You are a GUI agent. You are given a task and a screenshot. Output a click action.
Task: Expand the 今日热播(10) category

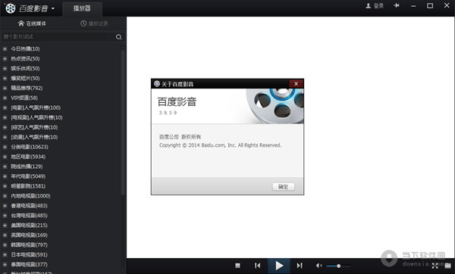(5, 49)
